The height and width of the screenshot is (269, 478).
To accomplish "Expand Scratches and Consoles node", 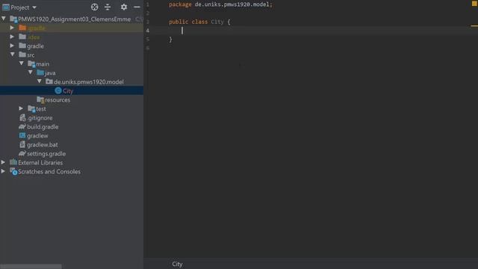I will (3, 171).
